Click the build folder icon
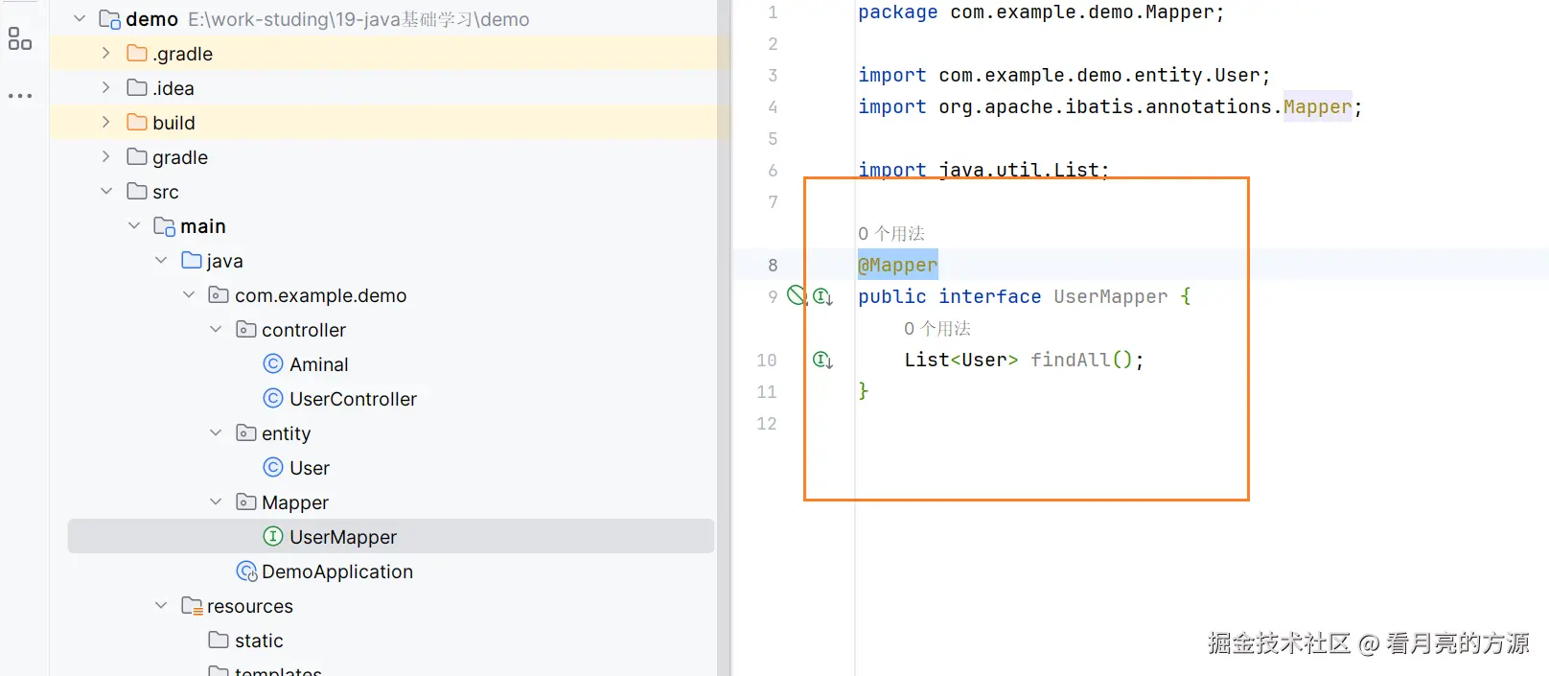This screenshot has height=676, width=1549. click(137, 123)
